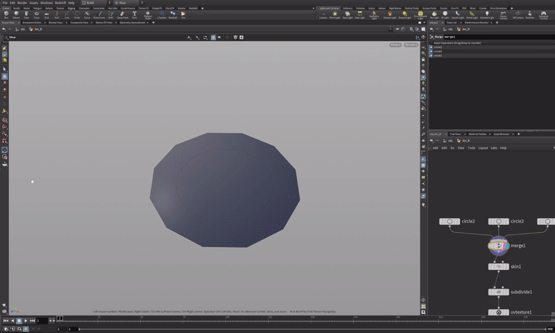Select the Switcher shelf tool
The image size is (555, 333).
click(529, 15)
